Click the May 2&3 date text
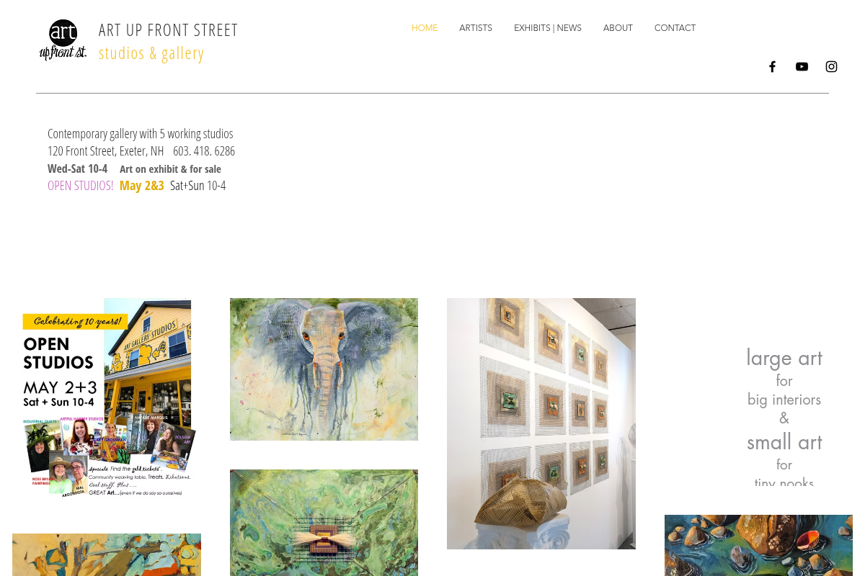Image resolution: width=865 pixels, height=576 pixels. pyautogui.click(x=142, y=186)
